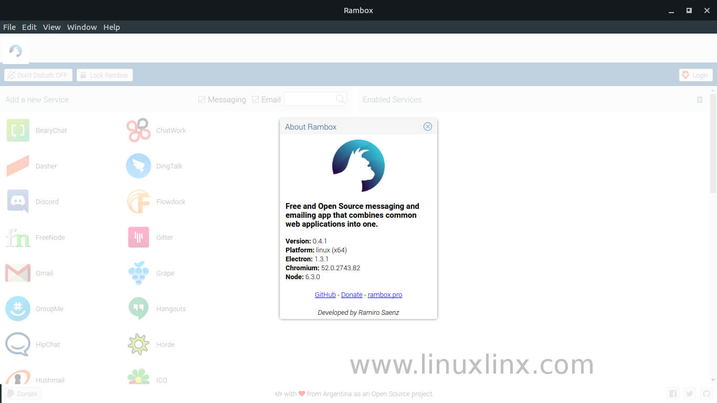Select the Gmail service icon
The width and height of the screenshot is (717, 403).
[18, 273]
